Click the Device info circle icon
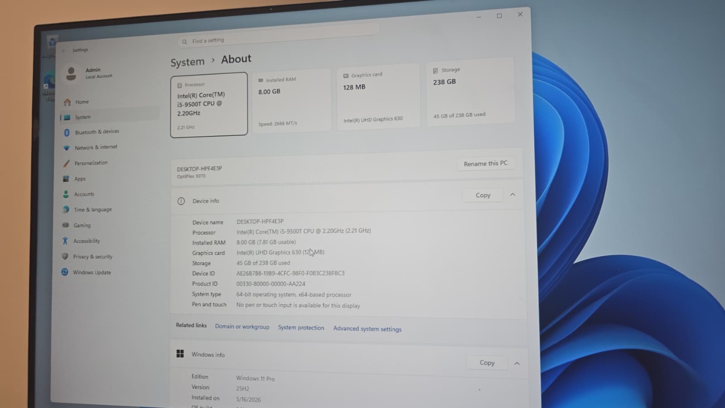 181,201
